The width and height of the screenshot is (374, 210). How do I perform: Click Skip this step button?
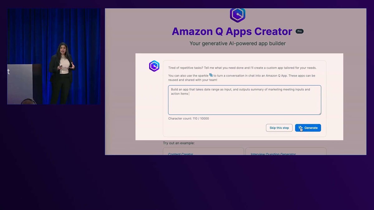click(279, 128)
